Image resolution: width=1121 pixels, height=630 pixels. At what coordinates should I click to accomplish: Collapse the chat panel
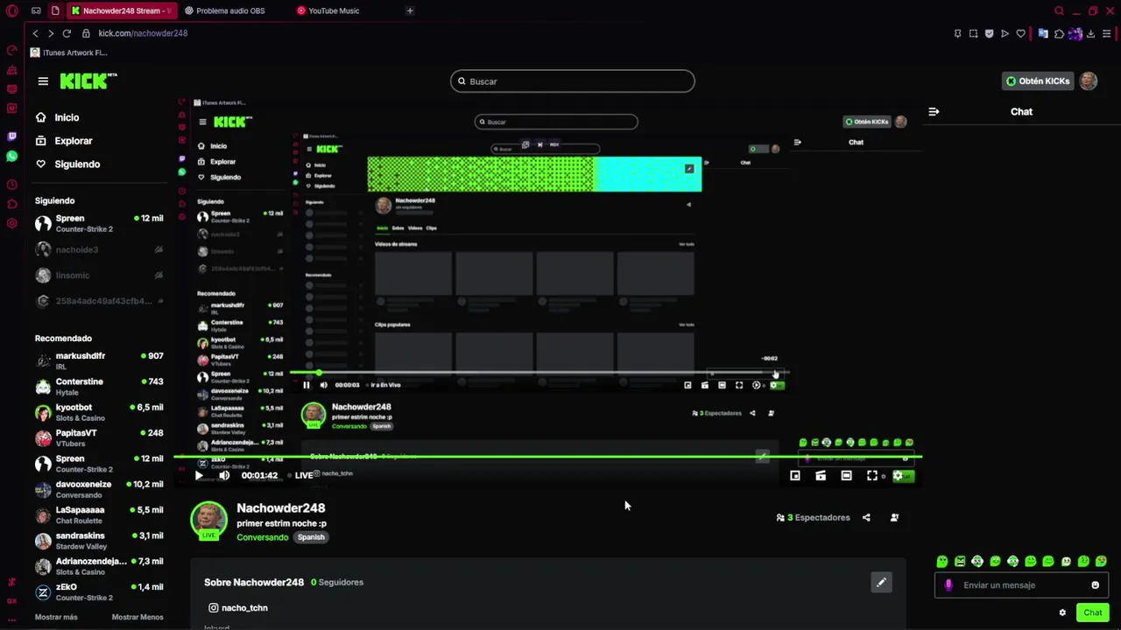click(x=934, y=112)
